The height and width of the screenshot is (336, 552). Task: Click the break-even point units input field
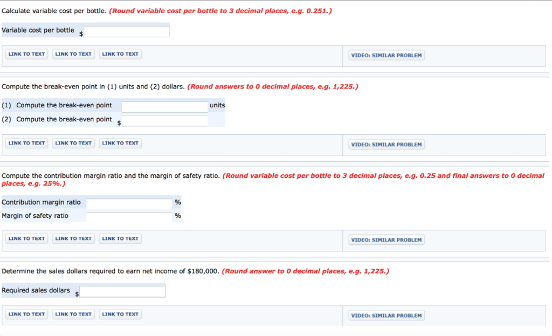coord(164,106)
